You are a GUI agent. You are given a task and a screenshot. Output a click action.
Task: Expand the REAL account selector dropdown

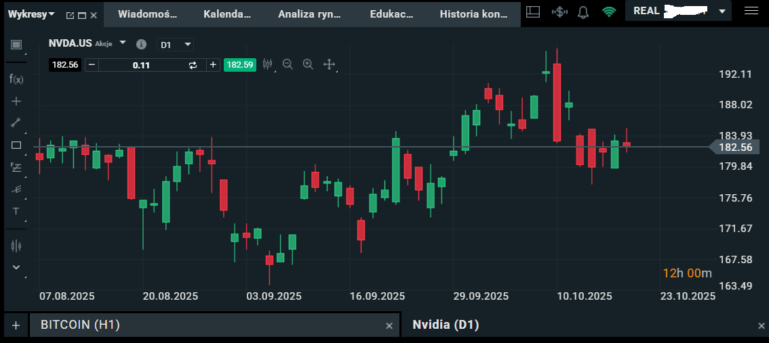point(722,12)
